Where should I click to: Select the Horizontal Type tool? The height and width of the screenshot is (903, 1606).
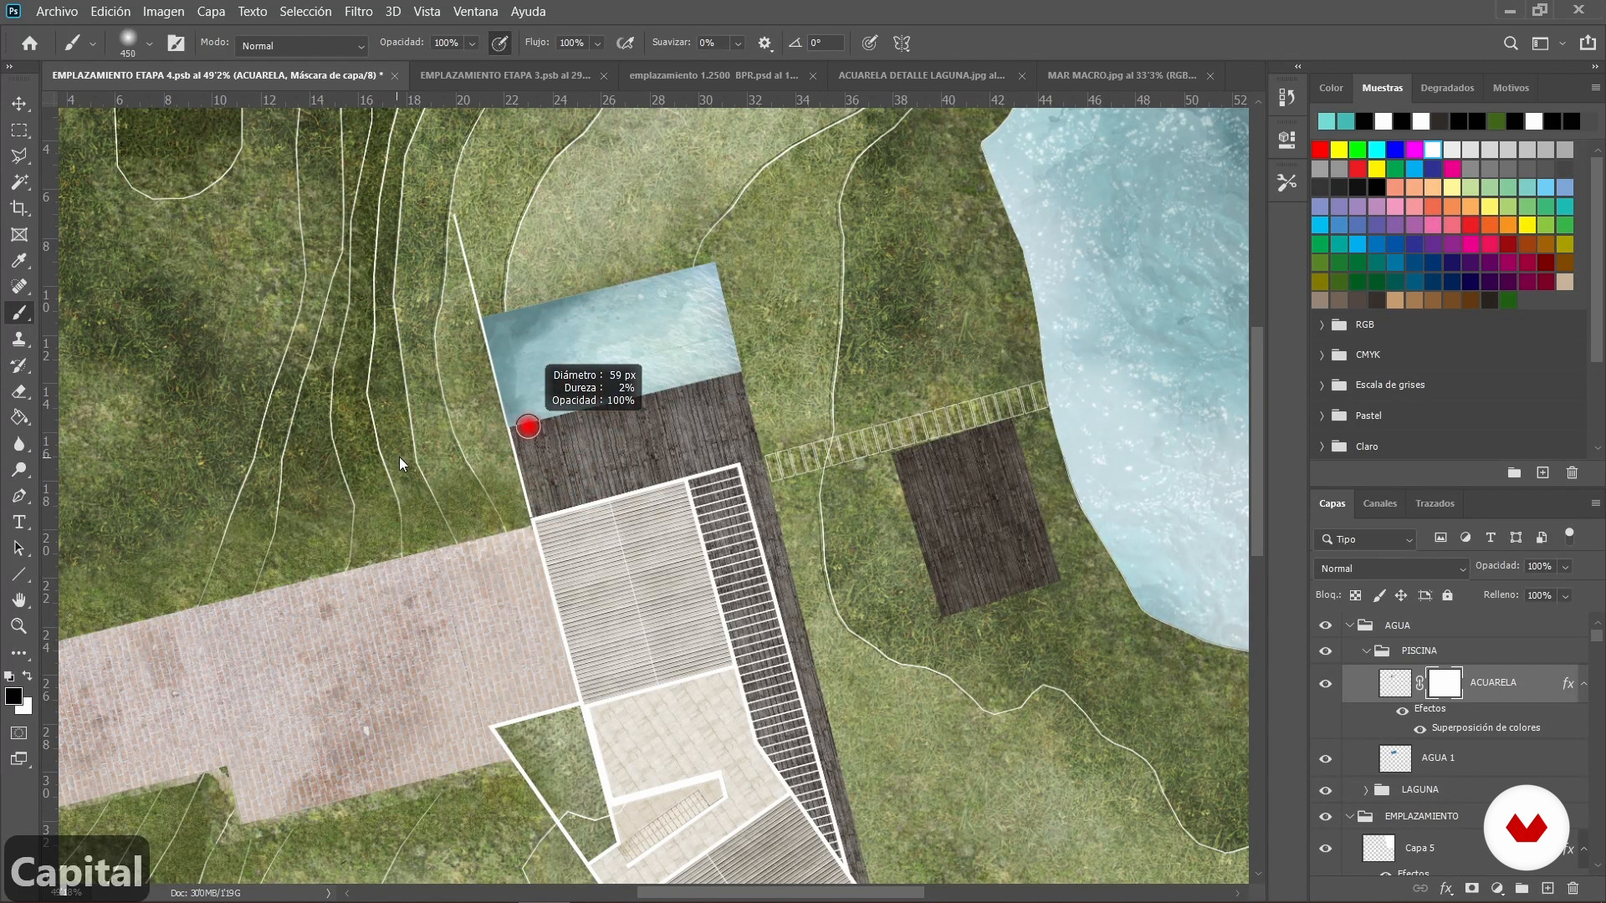(x=19, y=522)
